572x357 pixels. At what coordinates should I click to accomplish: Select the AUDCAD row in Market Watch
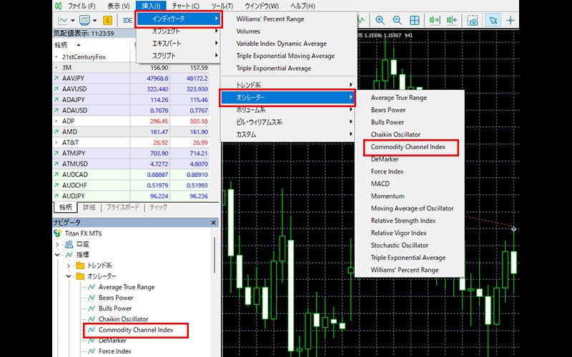(x=74, y=174)
